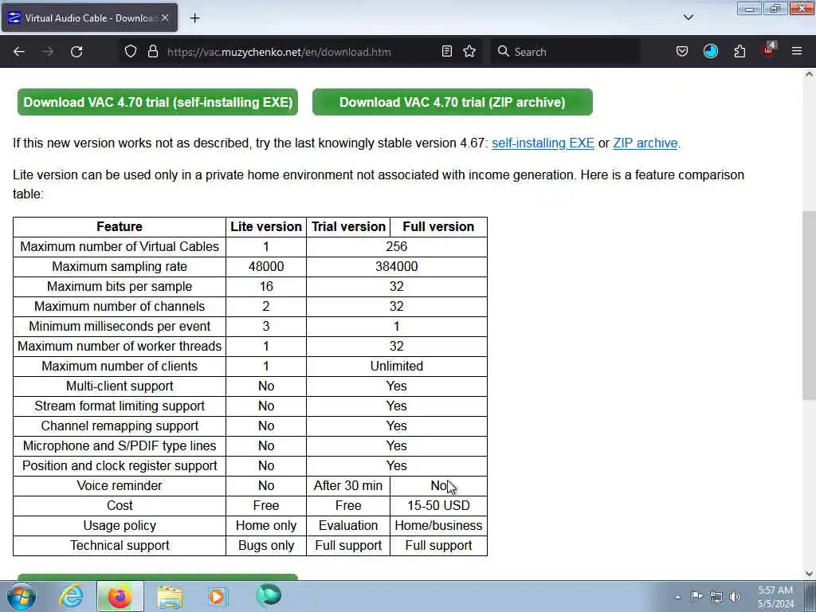Click the taskbar clock 5:57 AM
Viewport: 816px width, 612px height.
[x=775, y=596]
